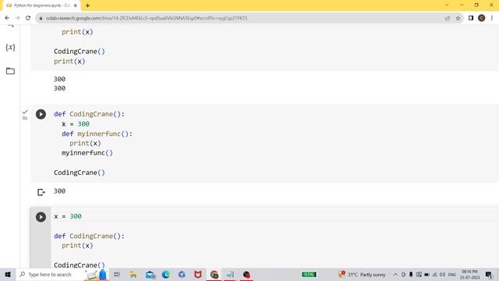Show hidden system tray icons
This screenshot has width=499, height=281.
[395, 274]
